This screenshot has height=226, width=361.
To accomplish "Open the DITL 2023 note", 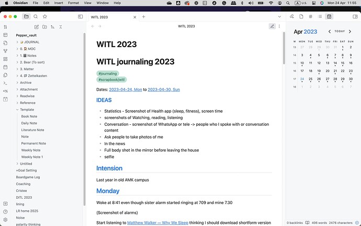I will pyautogui.click(x=24, y=197).
